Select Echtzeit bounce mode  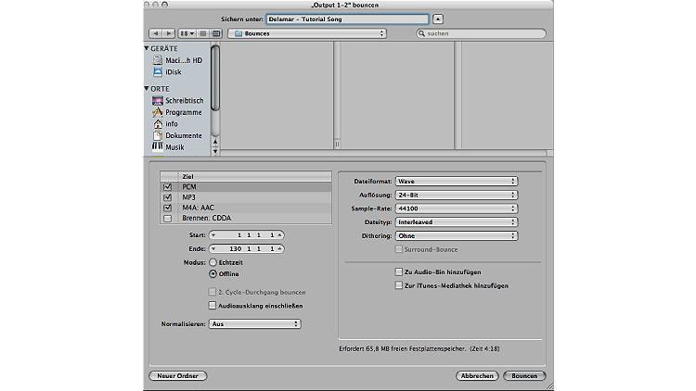point(213,262)
